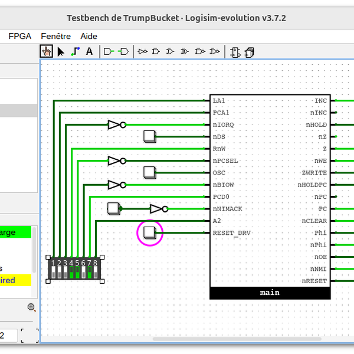Click the nNMI output label
Image resolution: width=354 pixels, height=354 pixels.
319,269
